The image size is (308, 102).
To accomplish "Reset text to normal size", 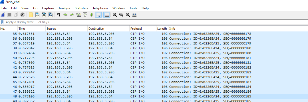I will (x=128, y=15).
